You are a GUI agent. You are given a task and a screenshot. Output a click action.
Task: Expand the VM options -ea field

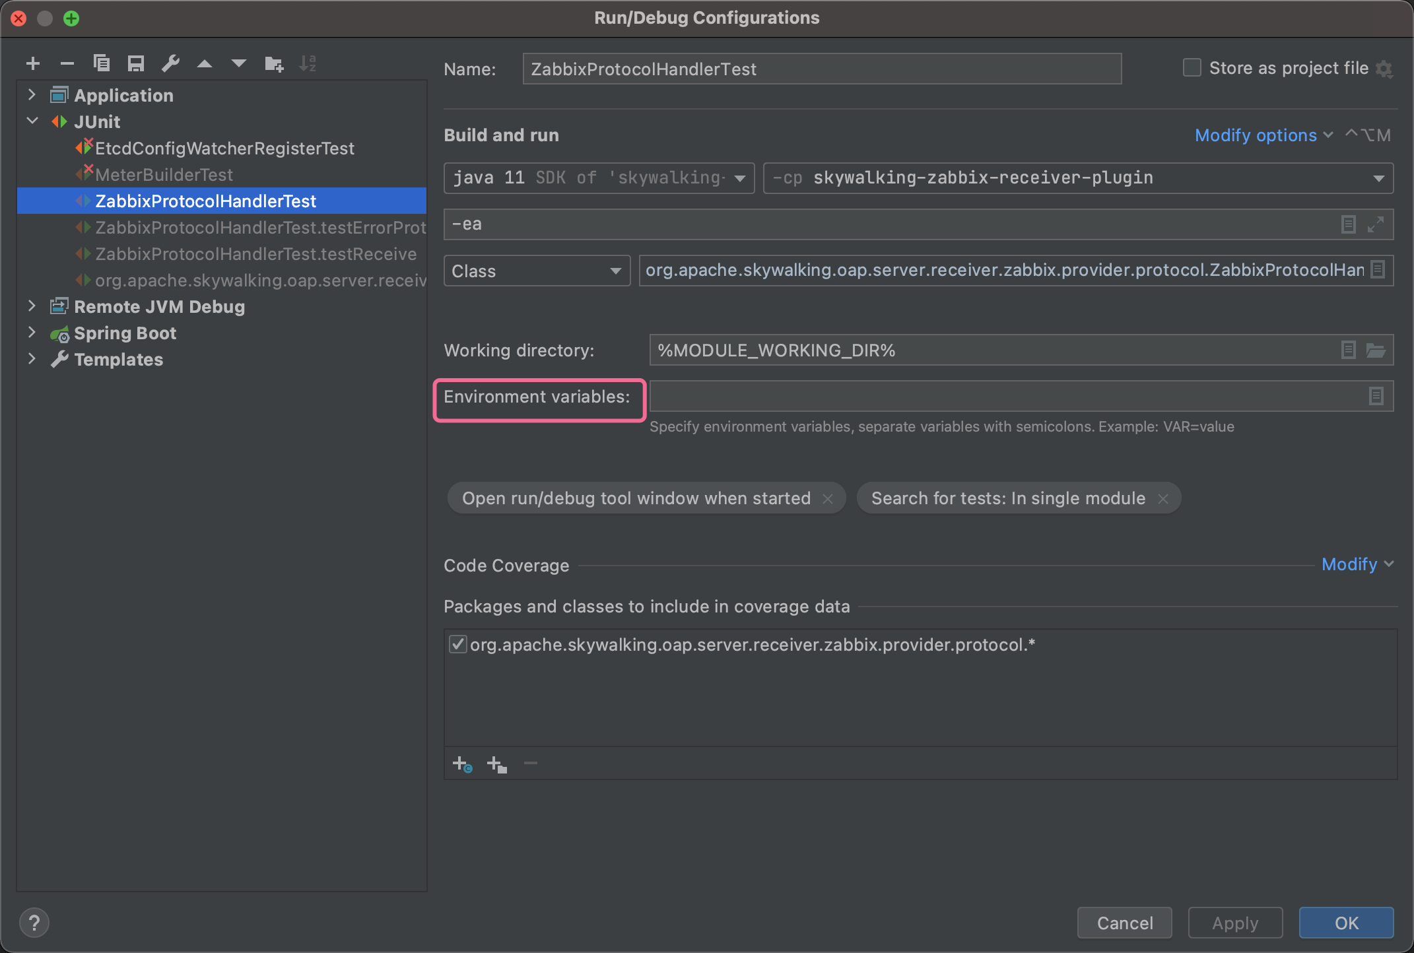[x=1376, y=225]
